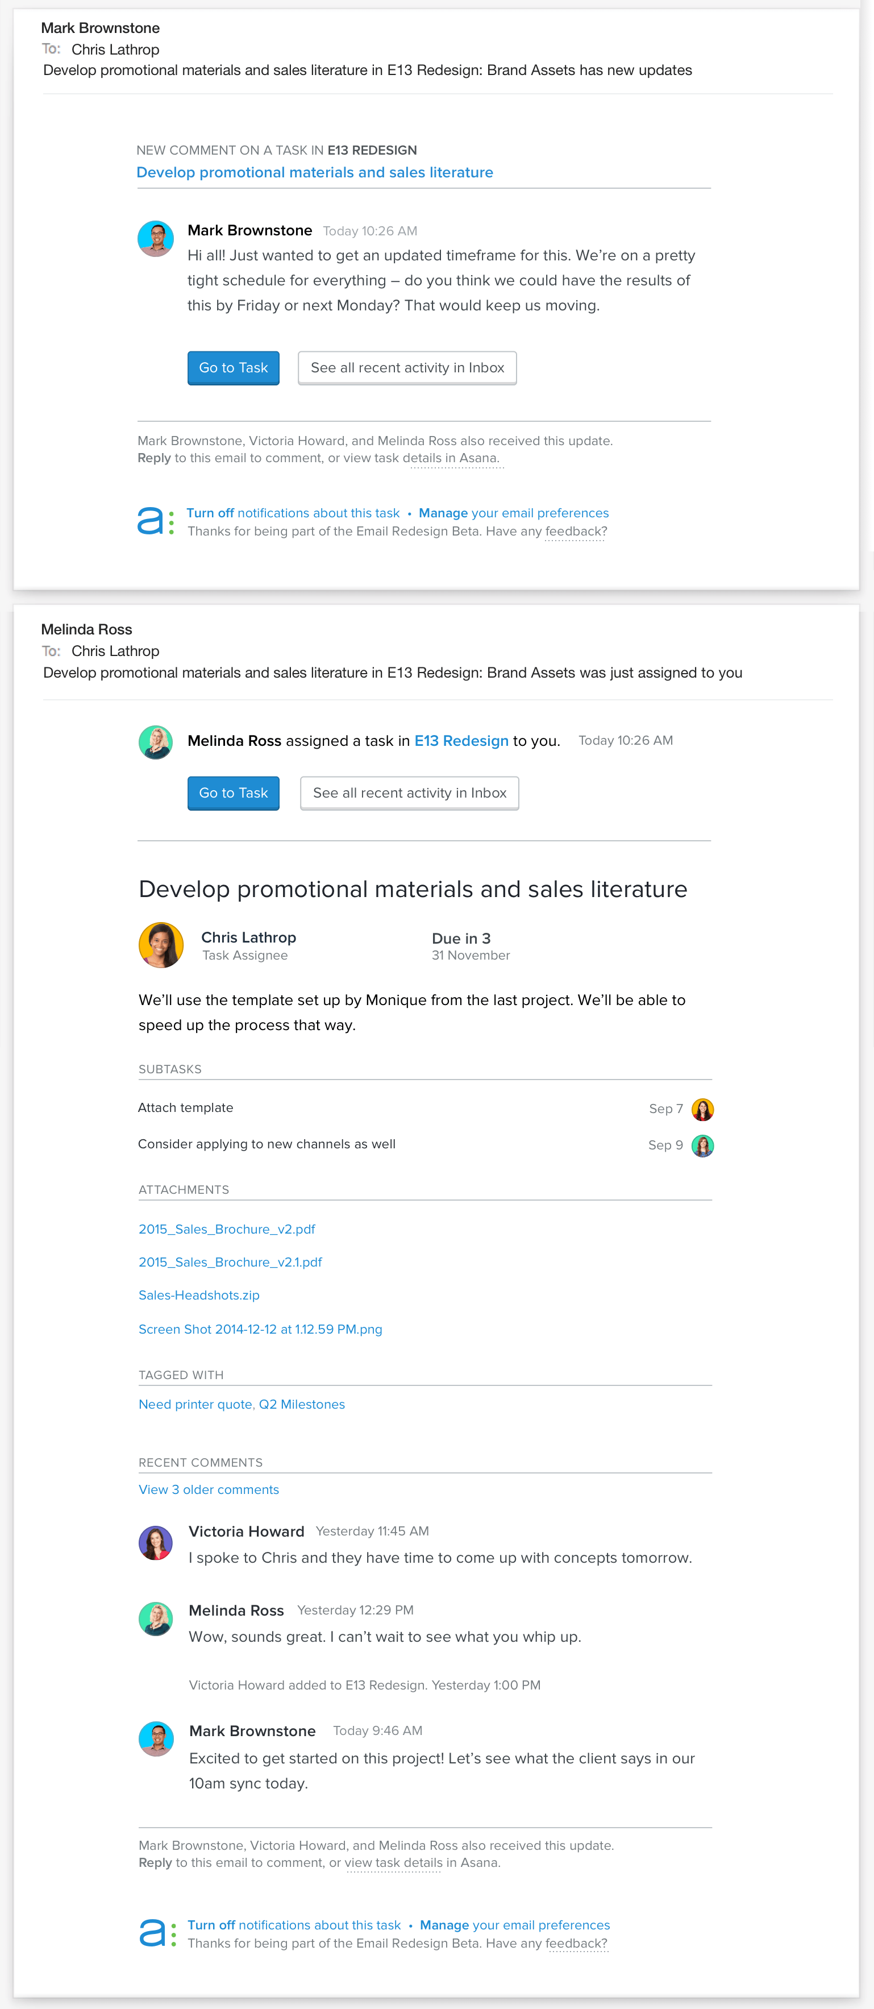Screen dimensions: 874x2009
Task: Click feedback link in first email footer
Action: click(x=576, y=532)
